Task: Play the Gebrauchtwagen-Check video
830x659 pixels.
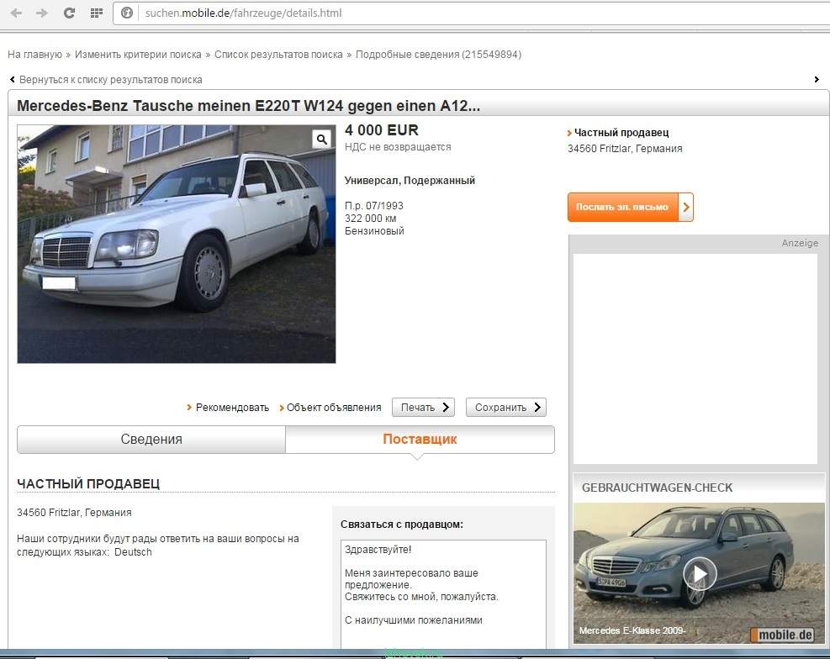Action: click(x=700, y=573)
